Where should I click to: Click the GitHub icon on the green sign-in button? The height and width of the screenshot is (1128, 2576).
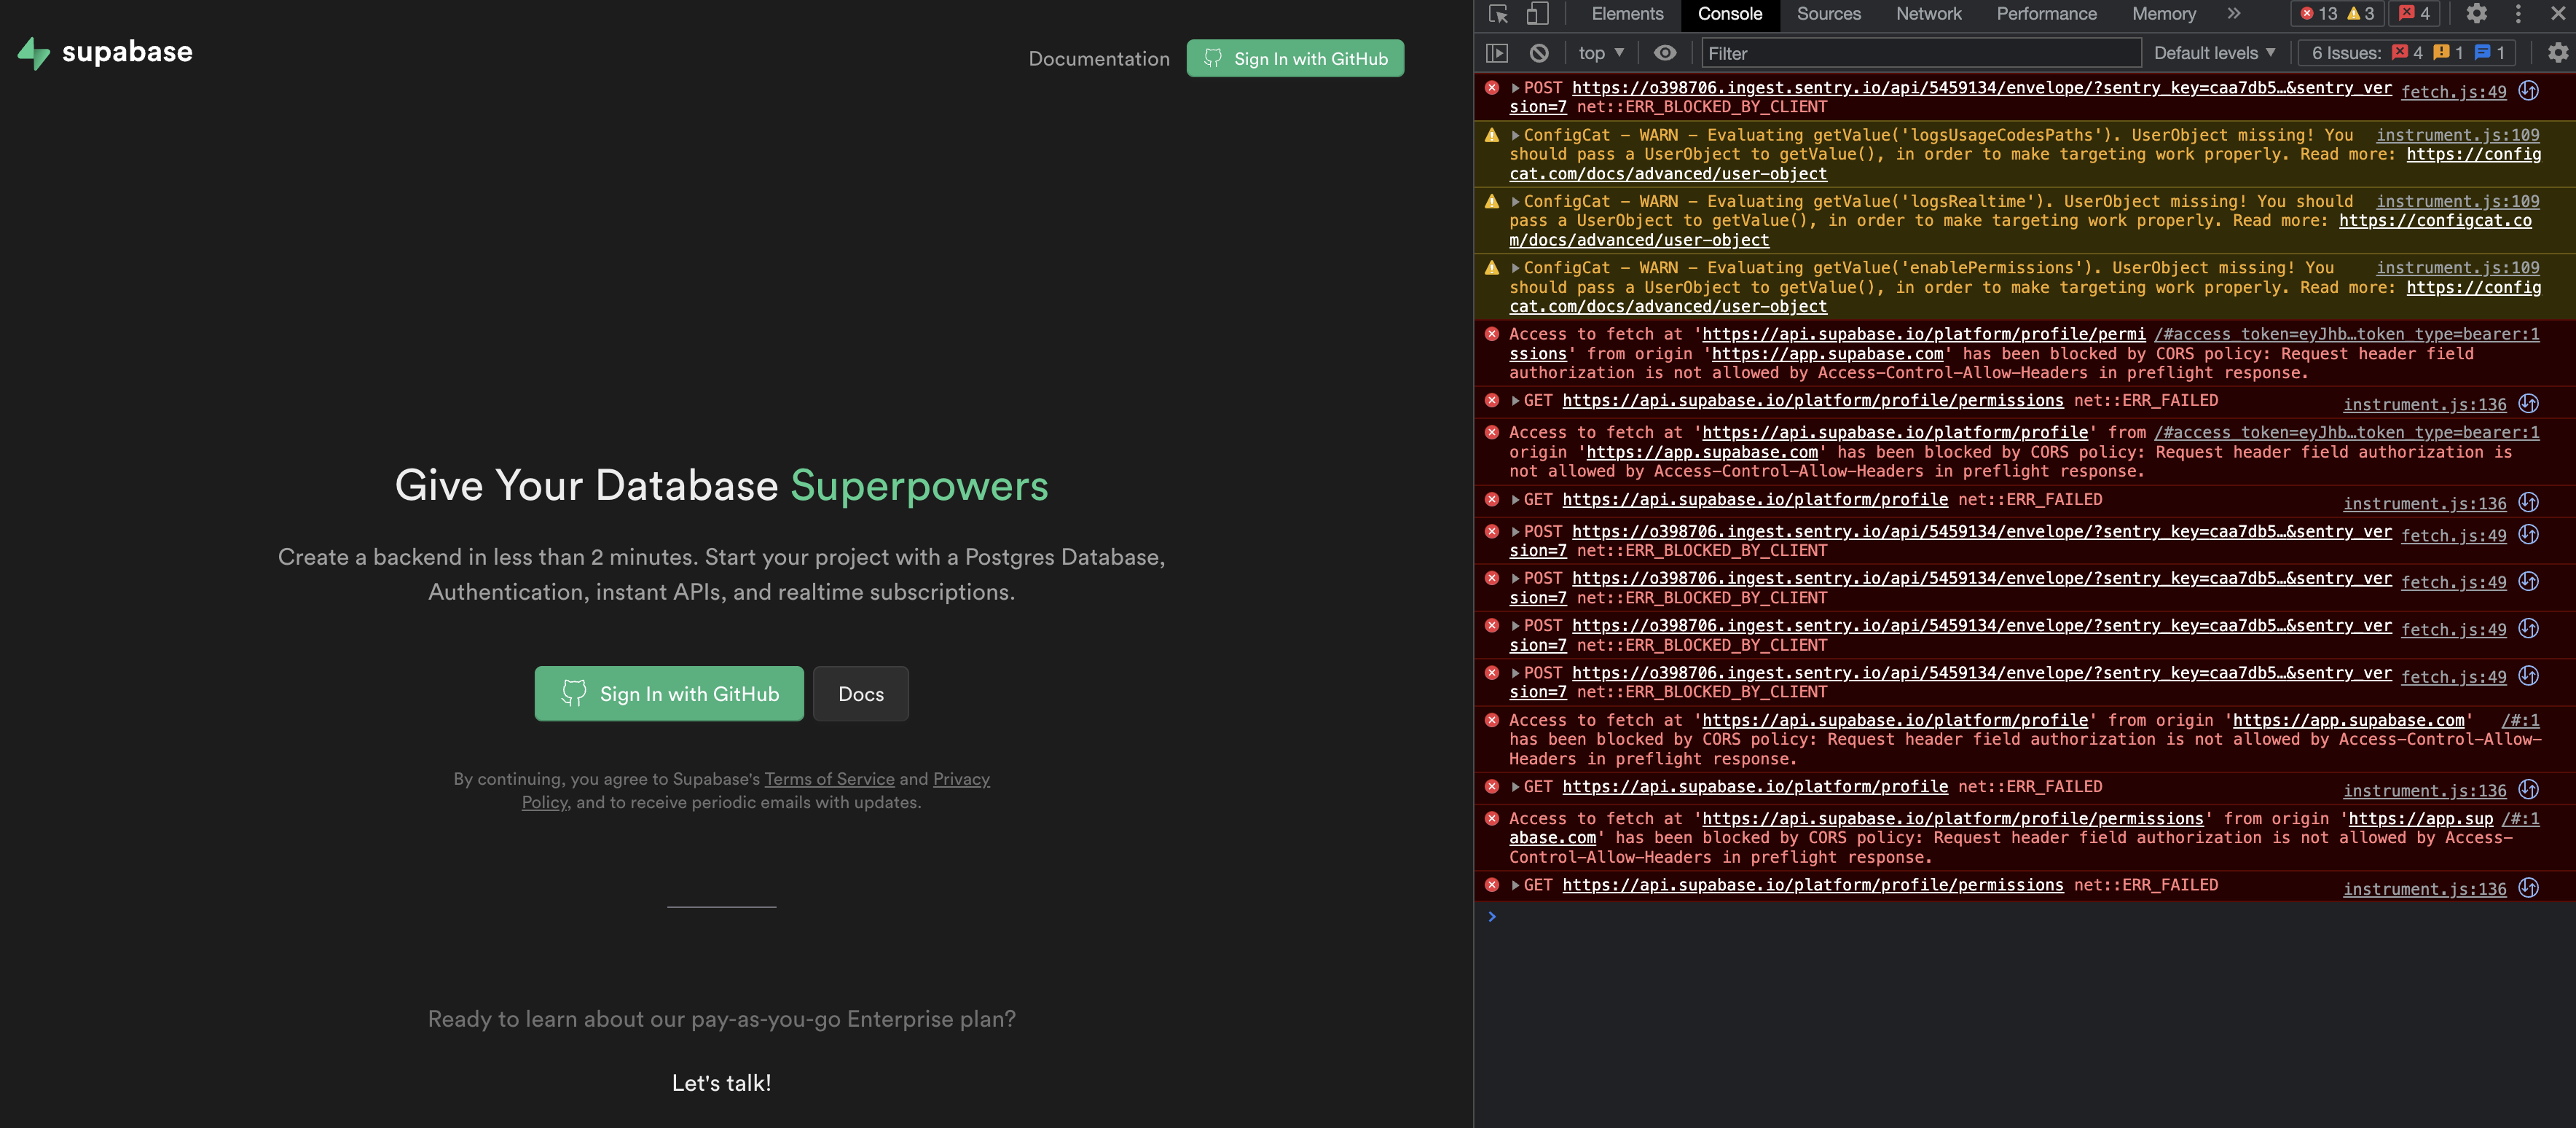tap(573, 693)
